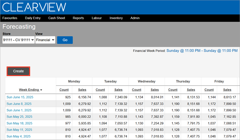Viewport: 240px width, 140px height.
Task: Open the View dropdown set to Financial
Action: point(45,40)
